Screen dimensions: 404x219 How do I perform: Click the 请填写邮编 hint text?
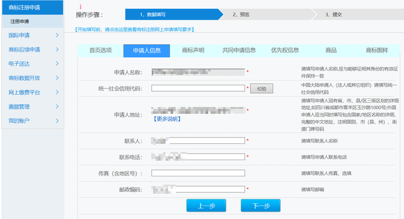(x=313, y=190)
